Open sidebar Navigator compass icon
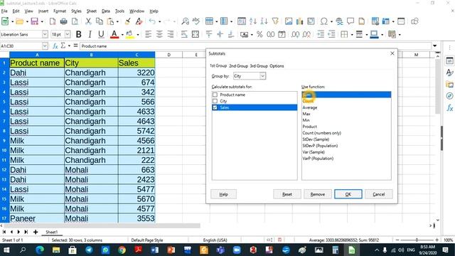 coord(449,96)
